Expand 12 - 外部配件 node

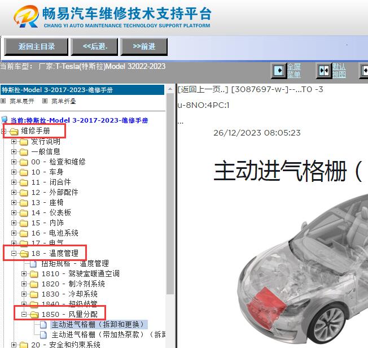pos(14,192)
